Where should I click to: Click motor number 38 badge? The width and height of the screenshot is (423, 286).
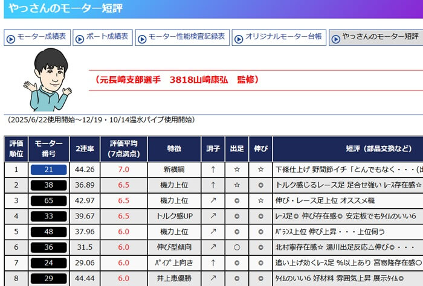point(49,185)
